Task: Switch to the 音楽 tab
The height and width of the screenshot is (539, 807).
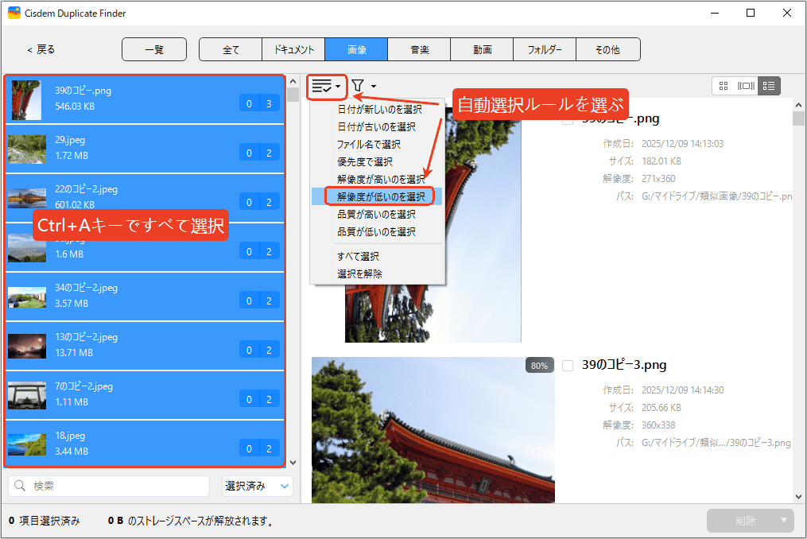Action: [419, 49]
